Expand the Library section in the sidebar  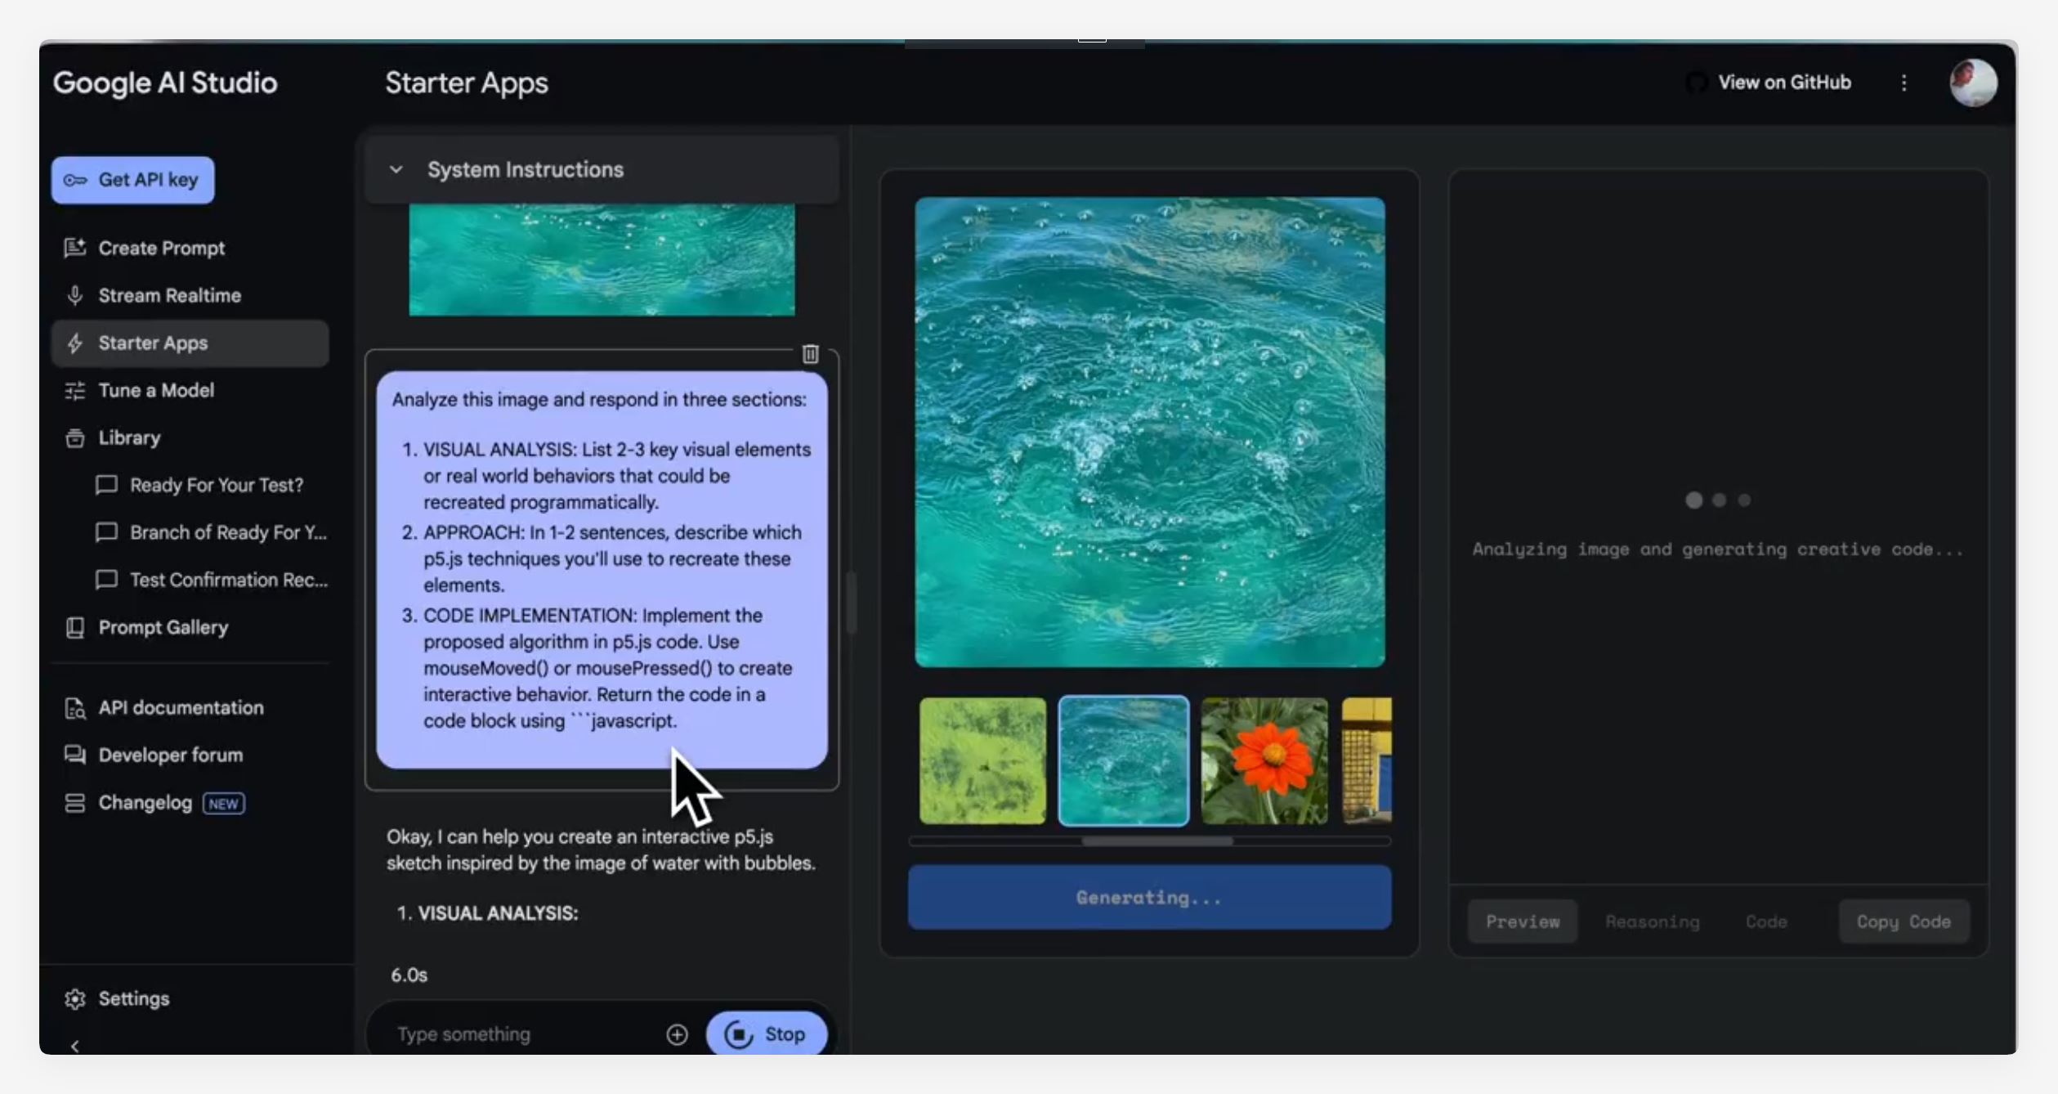(x=129, y=437)
